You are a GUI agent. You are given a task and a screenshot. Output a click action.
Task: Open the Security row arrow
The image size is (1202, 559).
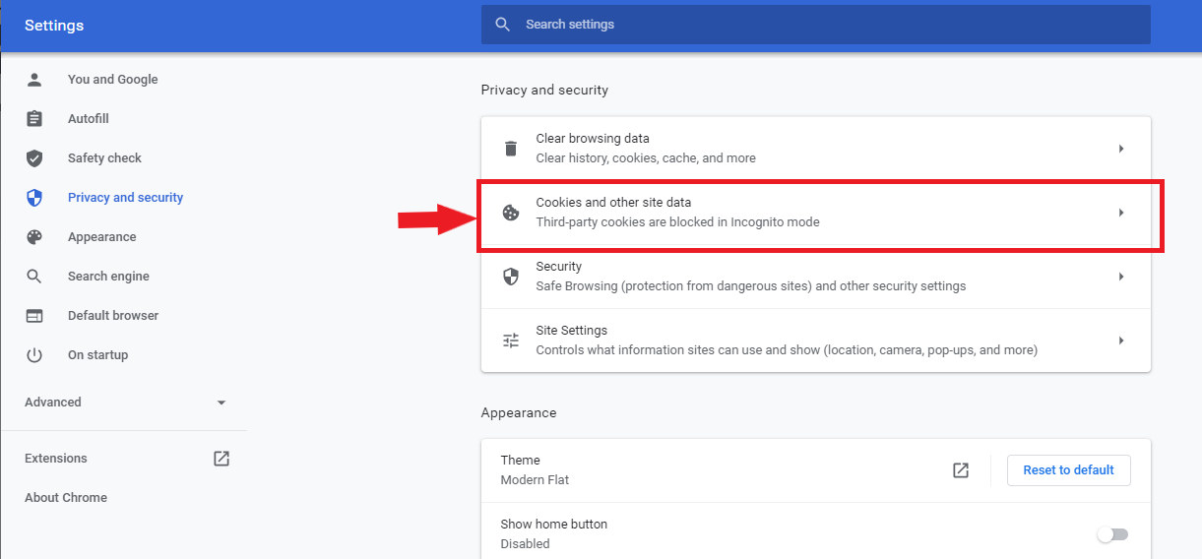tap(1121, 277)
